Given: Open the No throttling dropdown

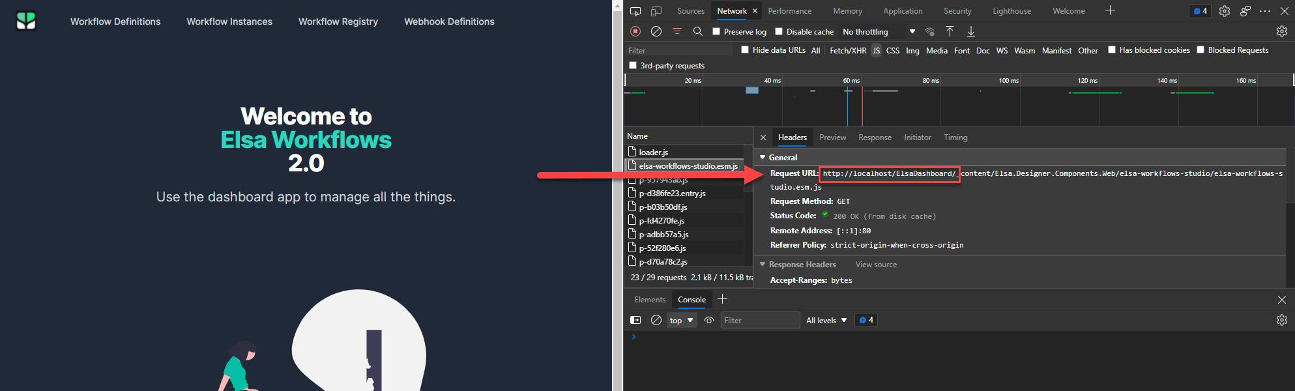Looking at the screenshot, I should point(879,31).
